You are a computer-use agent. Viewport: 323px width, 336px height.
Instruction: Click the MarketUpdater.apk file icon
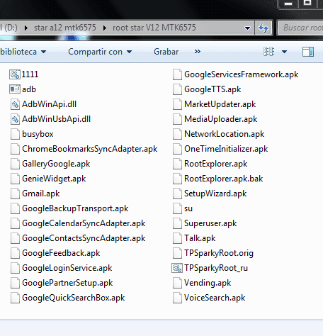coord(177,104)
